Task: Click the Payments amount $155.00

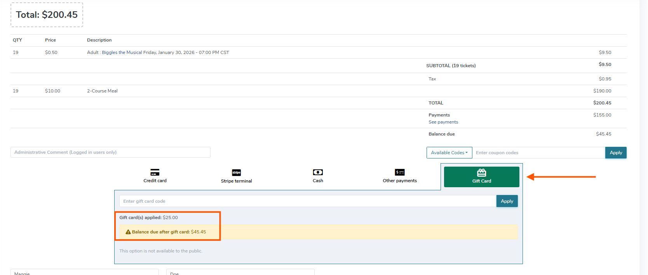Action: click(x=602, y=115)
